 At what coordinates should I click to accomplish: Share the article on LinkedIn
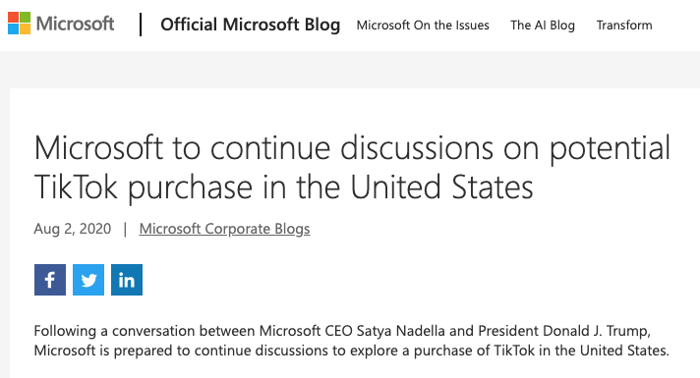127,280
